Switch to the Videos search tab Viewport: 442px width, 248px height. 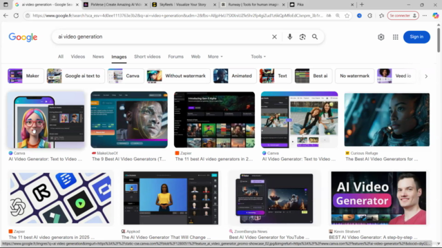[78, 56]
